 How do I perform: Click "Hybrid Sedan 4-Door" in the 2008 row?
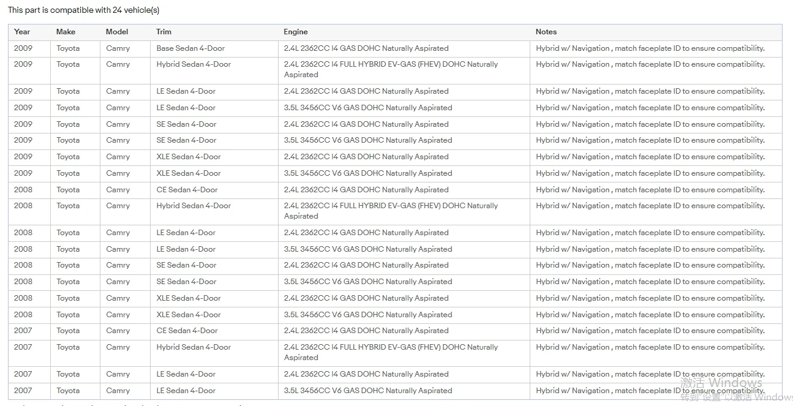point(194,206)
